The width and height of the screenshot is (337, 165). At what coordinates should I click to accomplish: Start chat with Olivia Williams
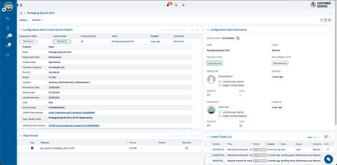241,95
